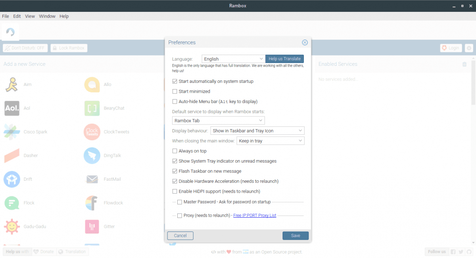The height and width of the screenshot is (258, 476).
Task: Uncheck Disable Hardware Acceleration
Action: [175, 181]
